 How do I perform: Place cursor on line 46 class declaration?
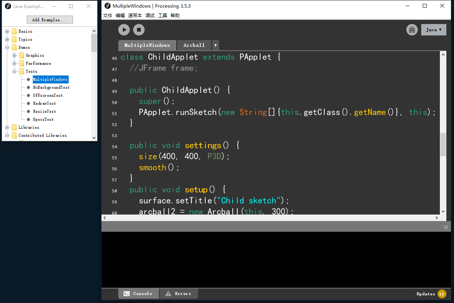click(x=200, y=57)
